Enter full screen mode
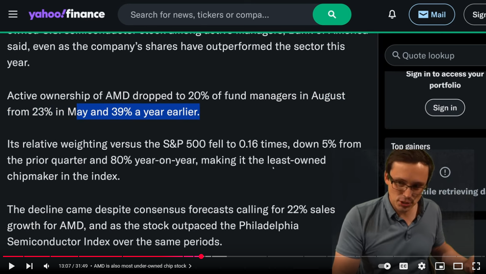486x274 pixels. [x=476, y=266]
